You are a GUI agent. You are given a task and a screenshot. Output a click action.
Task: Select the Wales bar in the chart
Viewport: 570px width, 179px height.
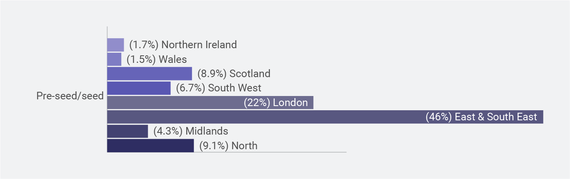click(114, 59)
